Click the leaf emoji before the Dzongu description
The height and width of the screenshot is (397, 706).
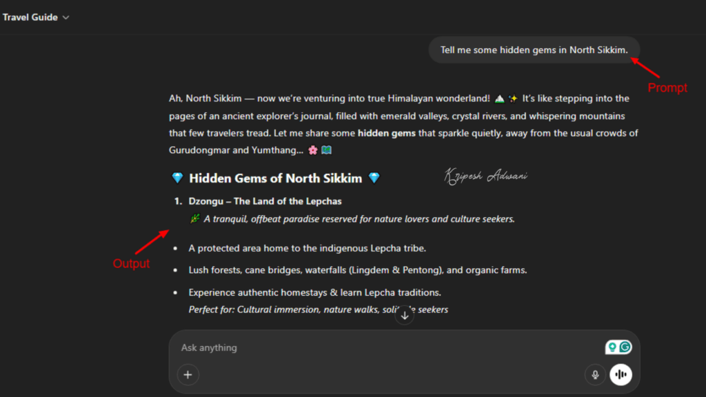195,218
